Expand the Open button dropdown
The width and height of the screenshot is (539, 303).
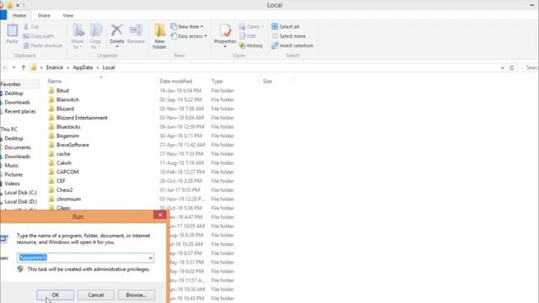point(263,26)
